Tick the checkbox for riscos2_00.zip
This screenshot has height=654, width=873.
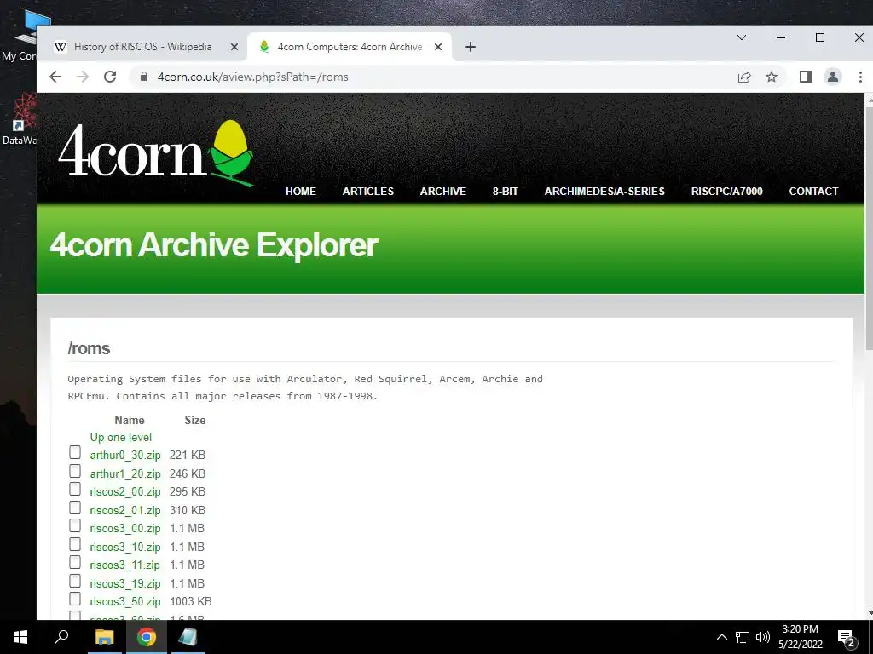75,489
